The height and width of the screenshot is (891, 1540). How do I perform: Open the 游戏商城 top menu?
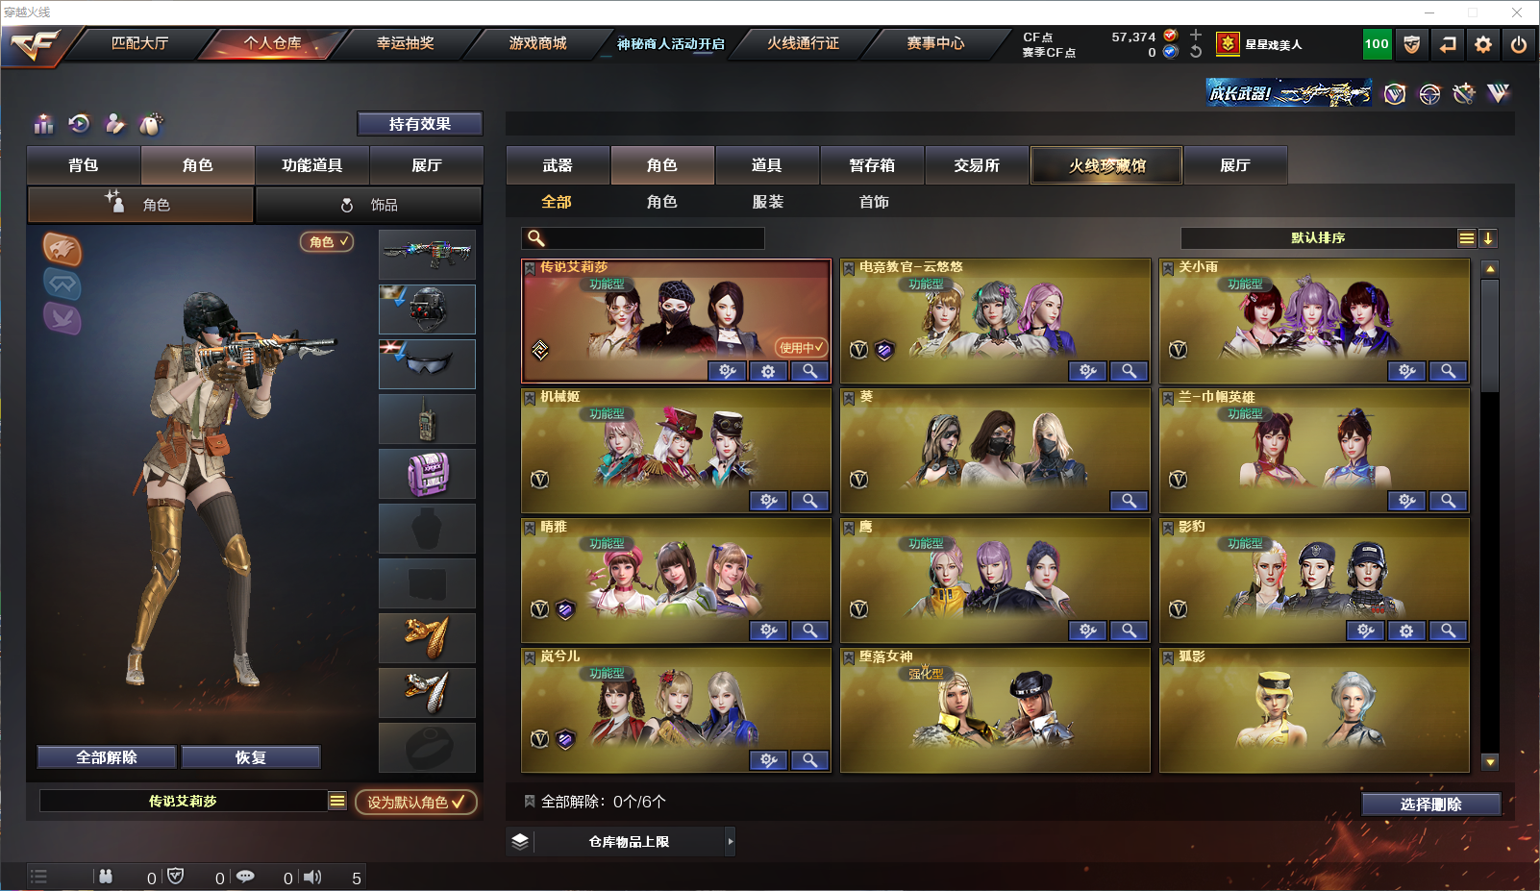pos(537,43)
